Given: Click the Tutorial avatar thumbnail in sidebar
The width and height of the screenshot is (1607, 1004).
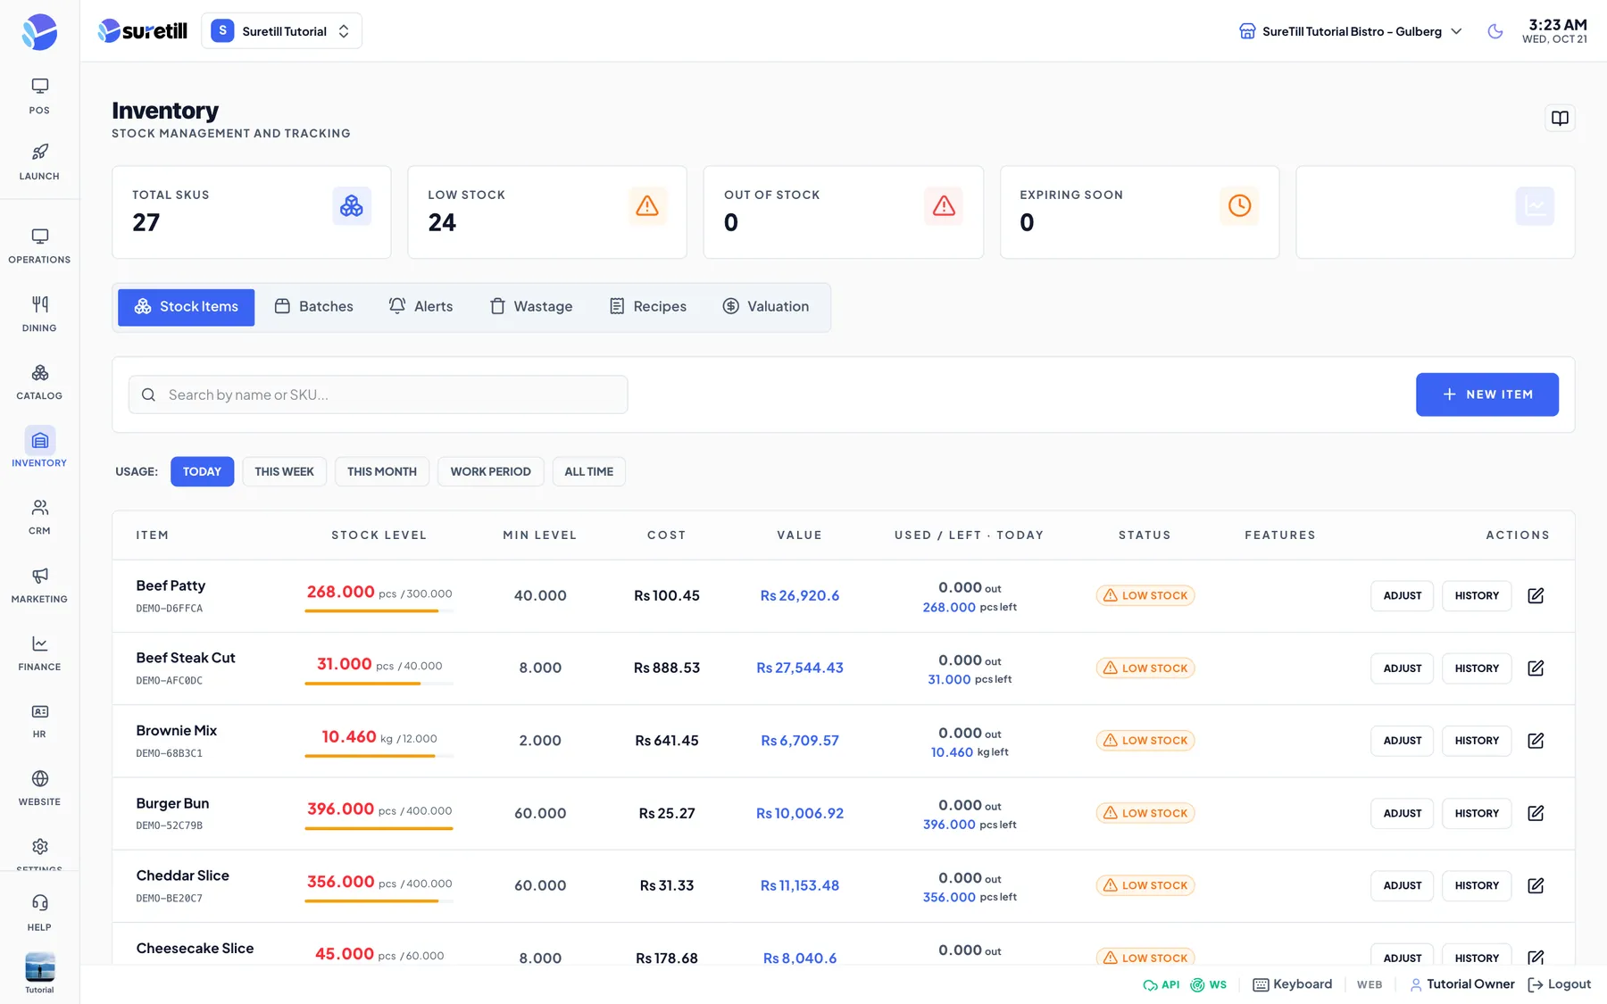Looking at the screenshot, I should [x=39, y=967].
